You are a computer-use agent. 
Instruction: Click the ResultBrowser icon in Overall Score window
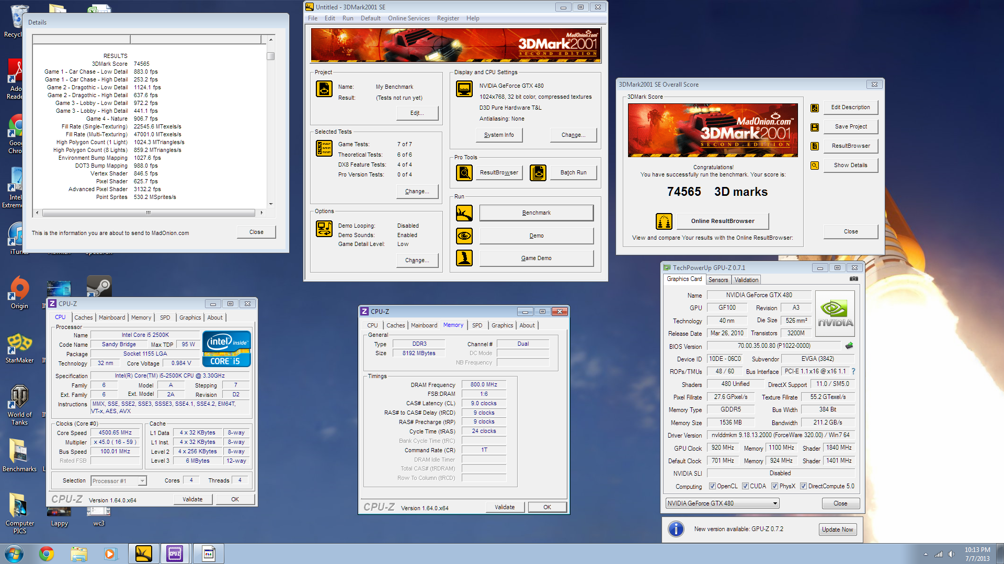click(815, 146)
